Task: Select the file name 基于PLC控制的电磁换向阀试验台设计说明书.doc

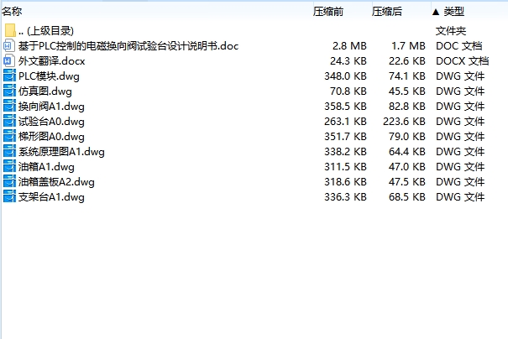Action: tap(128, 46)
